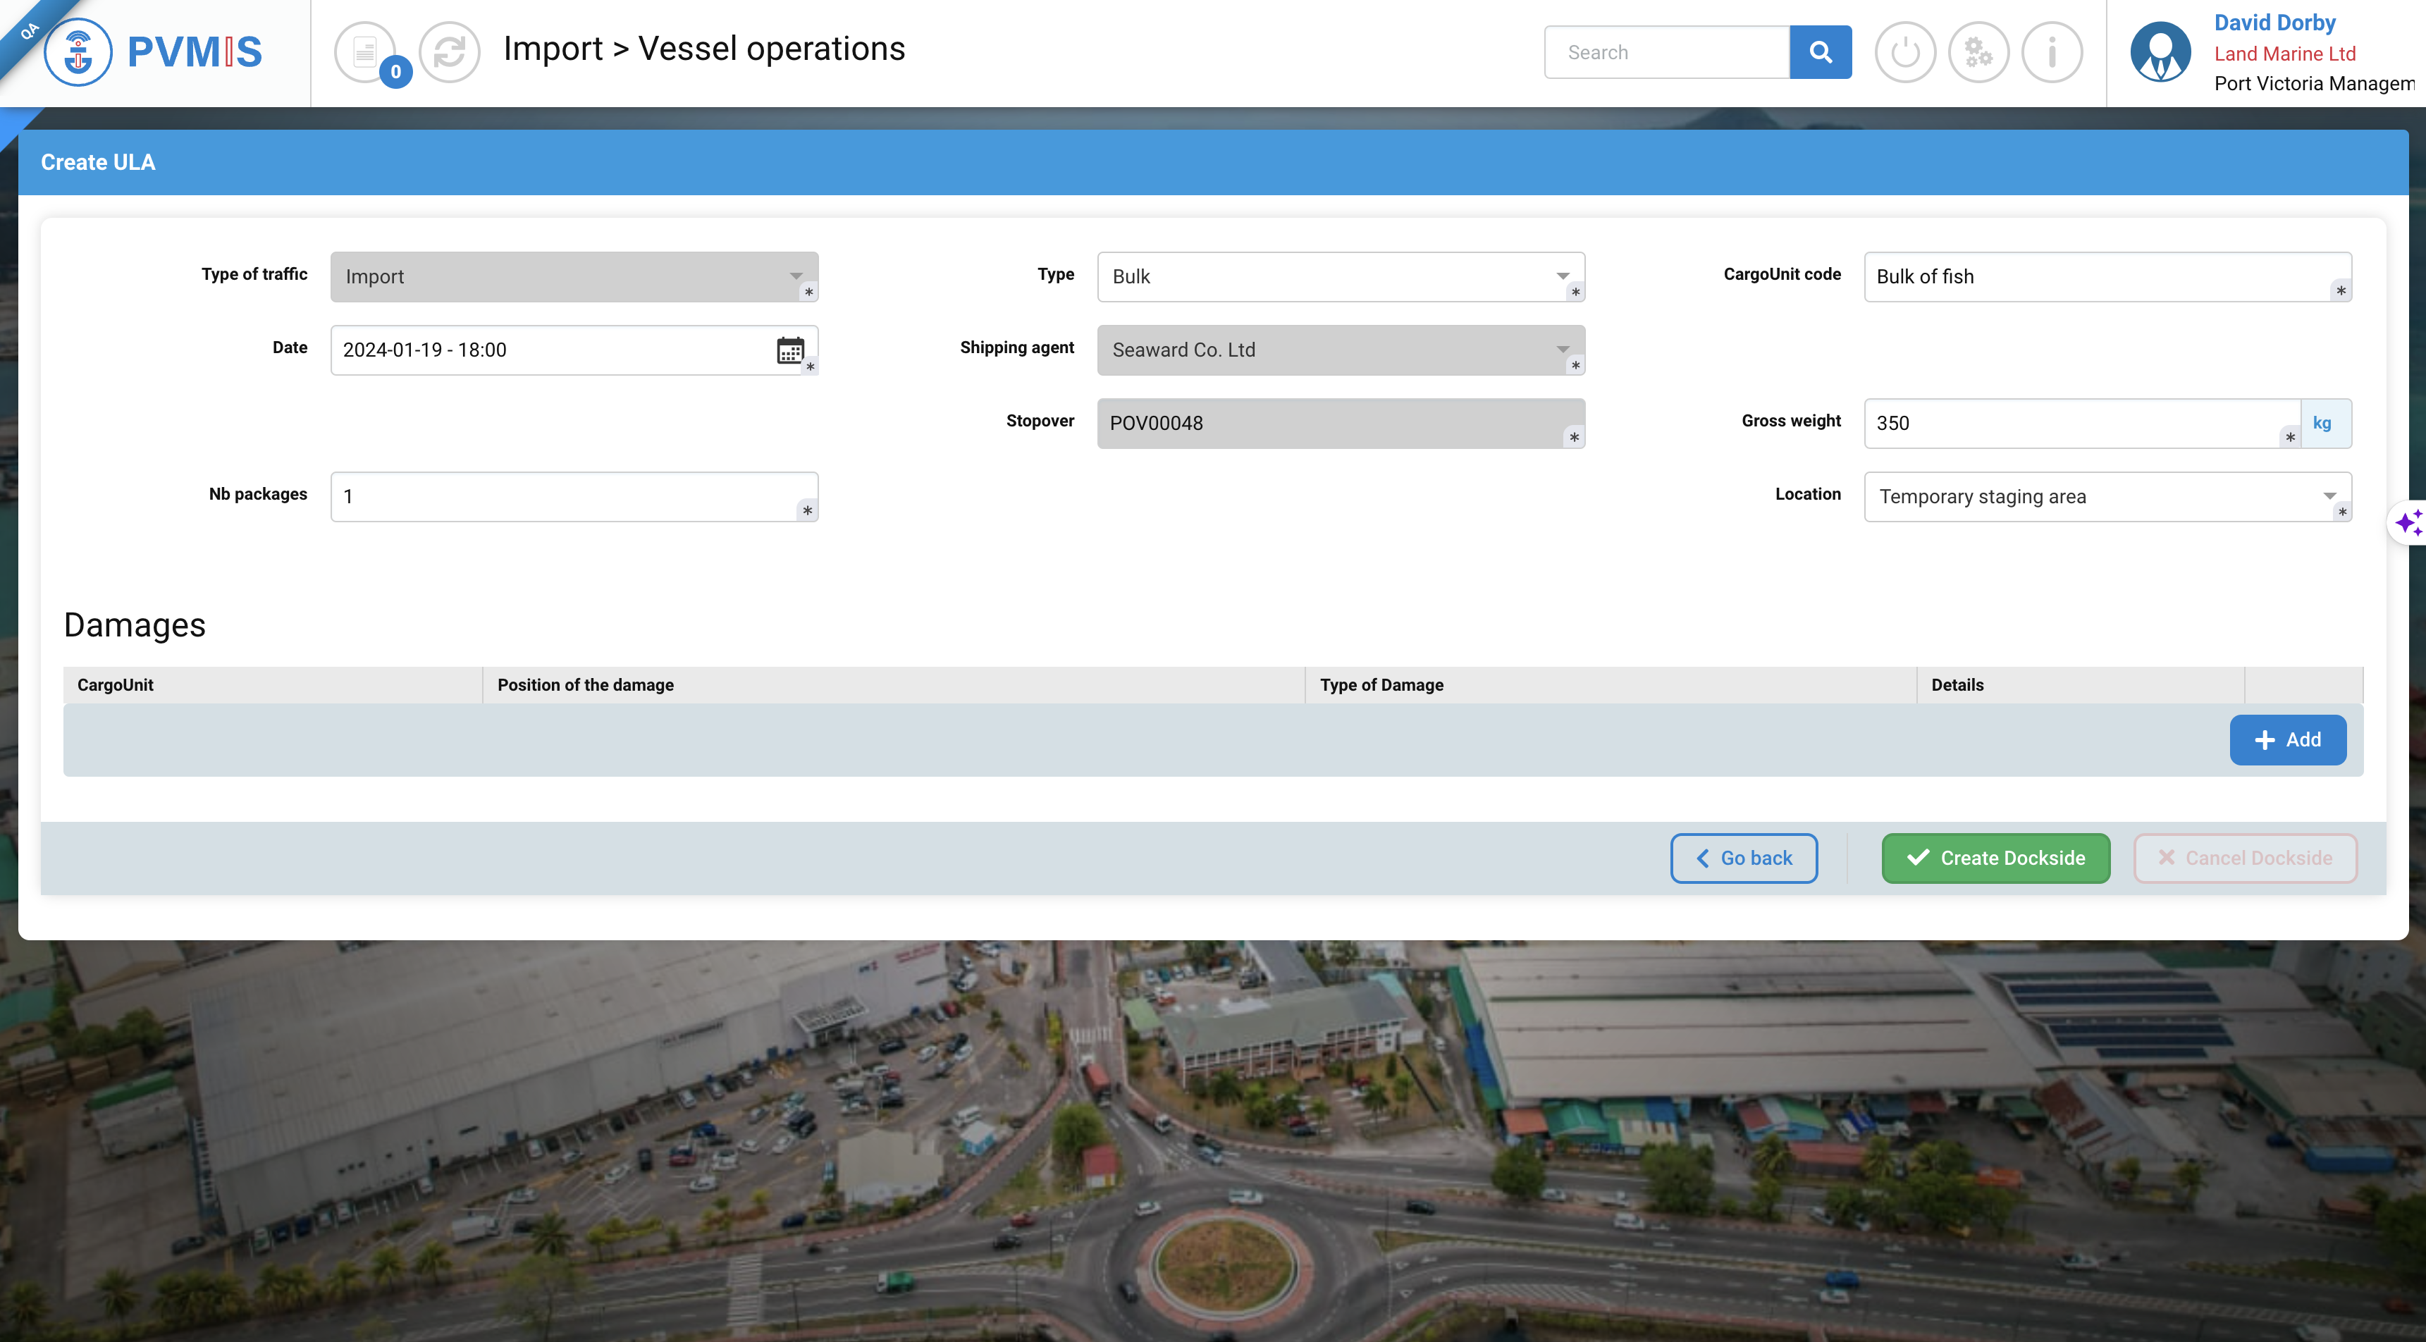Click Add button in Damages table

(2286, 739)
